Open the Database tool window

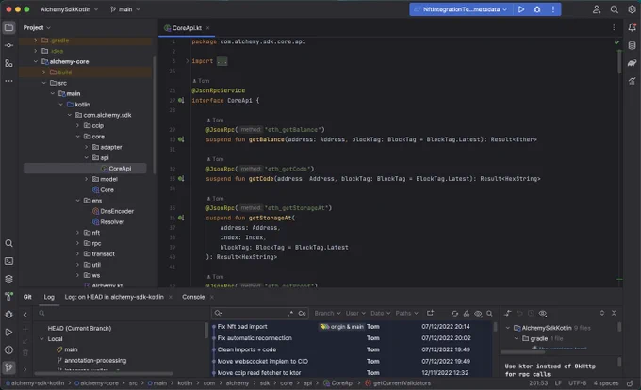click(632, 45)
